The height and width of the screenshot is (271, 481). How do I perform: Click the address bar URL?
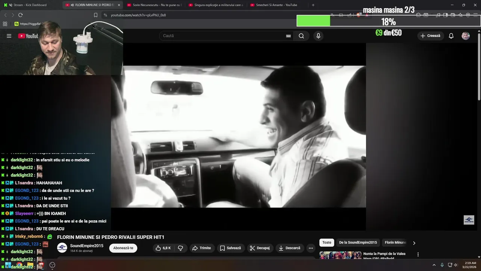138,15
